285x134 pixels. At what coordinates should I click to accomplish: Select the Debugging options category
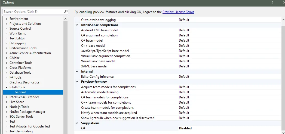tap(17, 43)
